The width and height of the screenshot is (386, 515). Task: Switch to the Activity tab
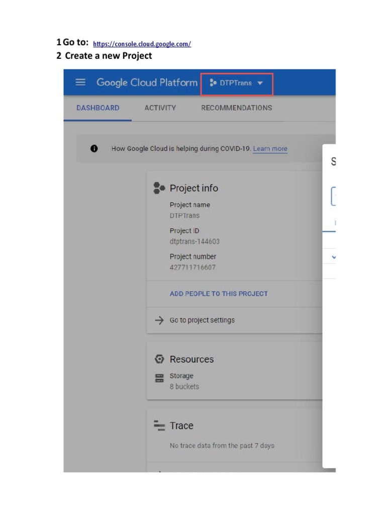tap(160, 108)
